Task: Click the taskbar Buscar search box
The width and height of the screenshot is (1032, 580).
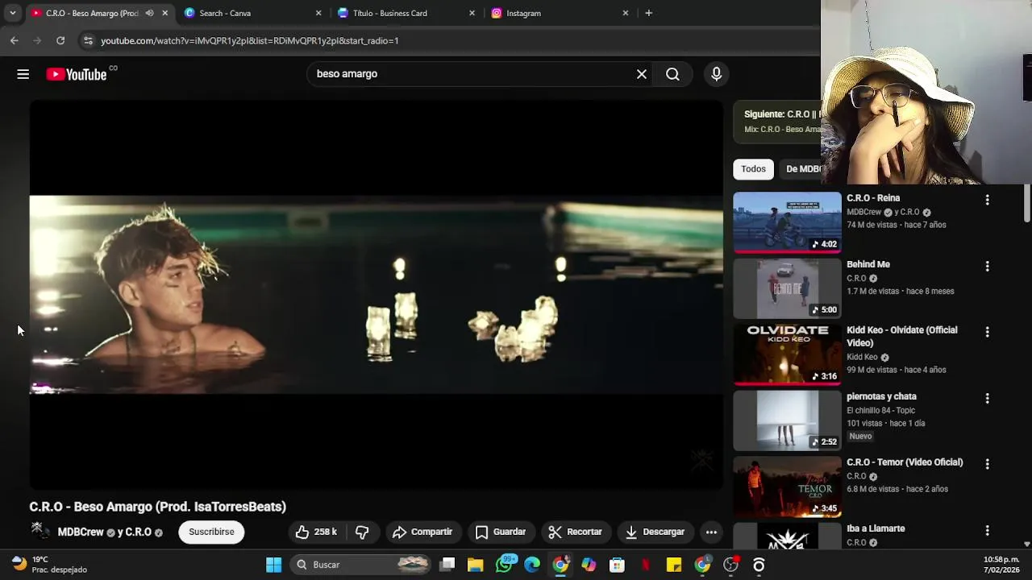Action: 360,565
